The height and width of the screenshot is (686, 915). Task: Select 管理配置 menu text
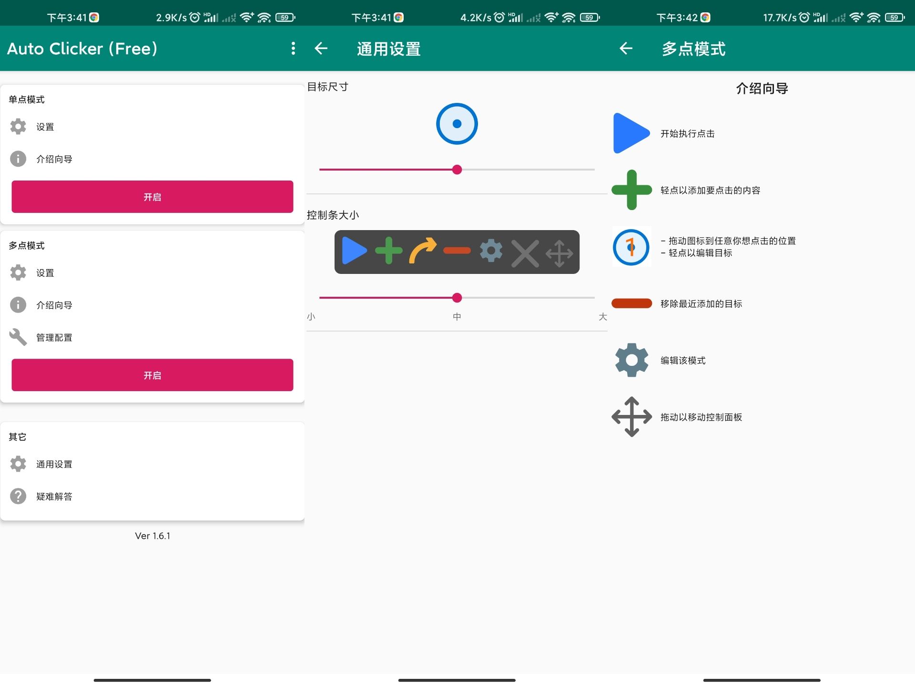[x=54, y=337]
